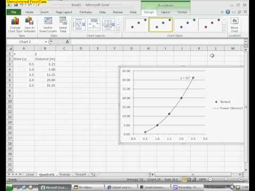This screenshot has height=191, width=255.
Task: Go to the first sheet navigation arrow
Action: (x=9, y=175)
